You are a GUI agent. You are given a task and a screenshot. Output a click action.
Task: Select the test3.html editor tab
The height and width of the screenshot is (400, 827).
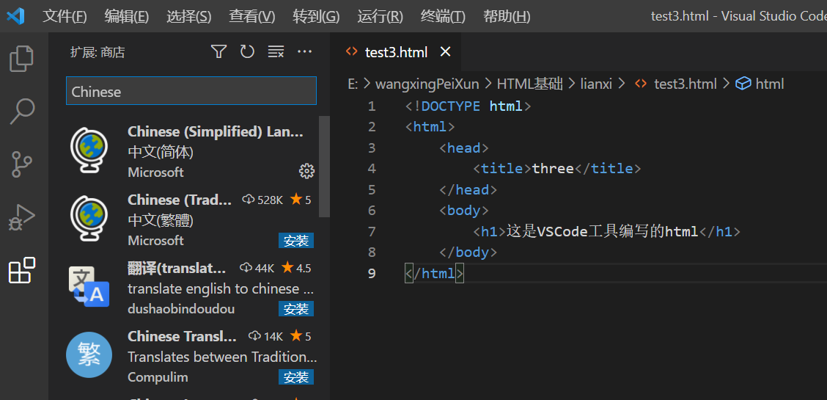click(x=396, y=51)
